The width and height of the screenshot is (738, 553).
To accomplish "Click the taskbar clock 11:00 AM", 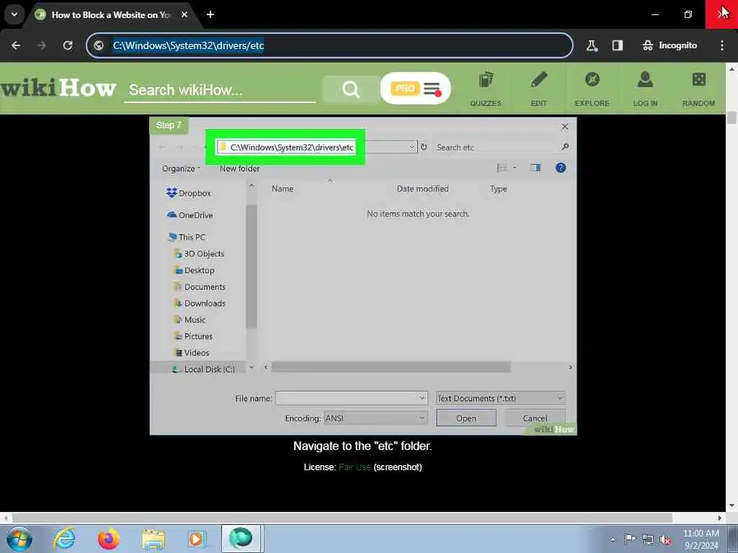I will point(701,539).
